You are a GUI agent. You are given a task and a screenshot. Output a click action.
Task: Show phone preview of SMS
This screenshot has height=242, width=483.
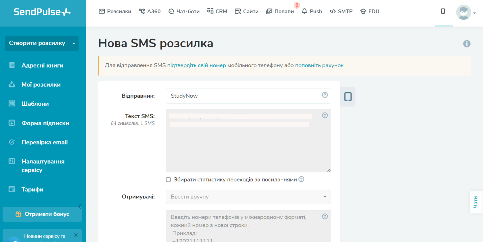pos(348,97)
